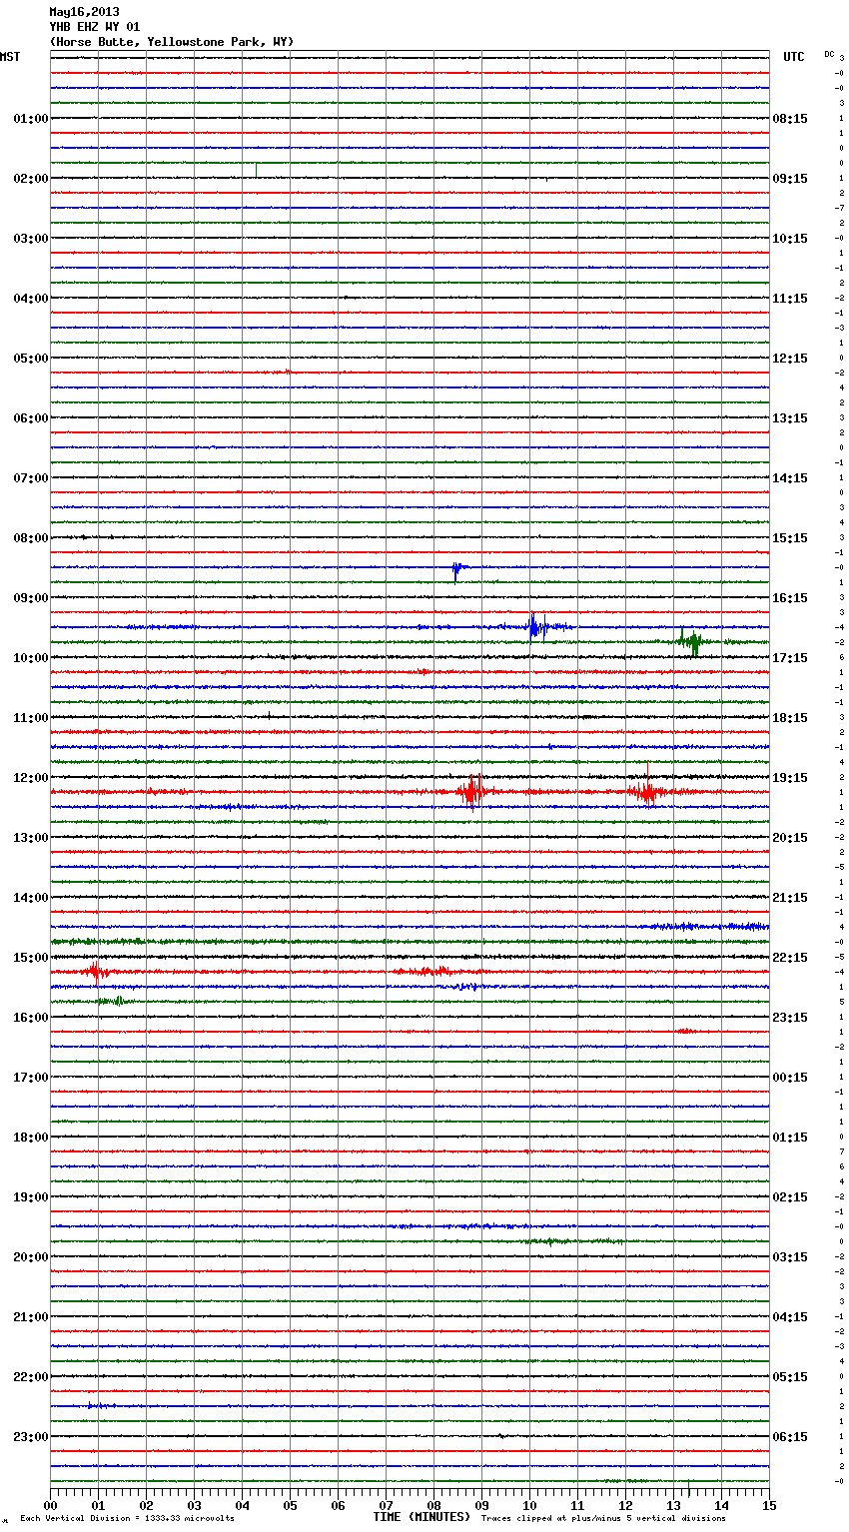Click the 12:15 UTC time label
Viewport: 849px width, 1532px height.
[x=790, y=359]
